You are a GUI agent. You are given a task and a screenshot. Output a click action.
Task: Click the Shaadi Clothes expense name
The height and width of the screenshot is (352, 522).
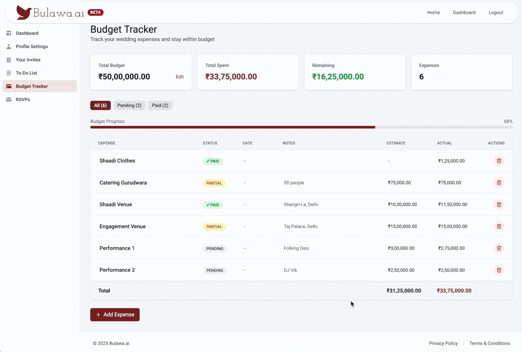click(117, 161)
